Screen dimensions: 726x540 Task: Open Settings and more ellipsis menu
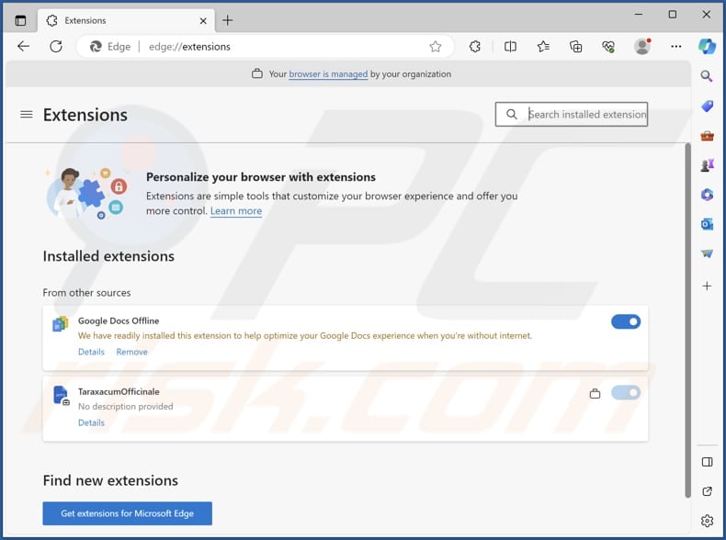click(x=676, y=46)
